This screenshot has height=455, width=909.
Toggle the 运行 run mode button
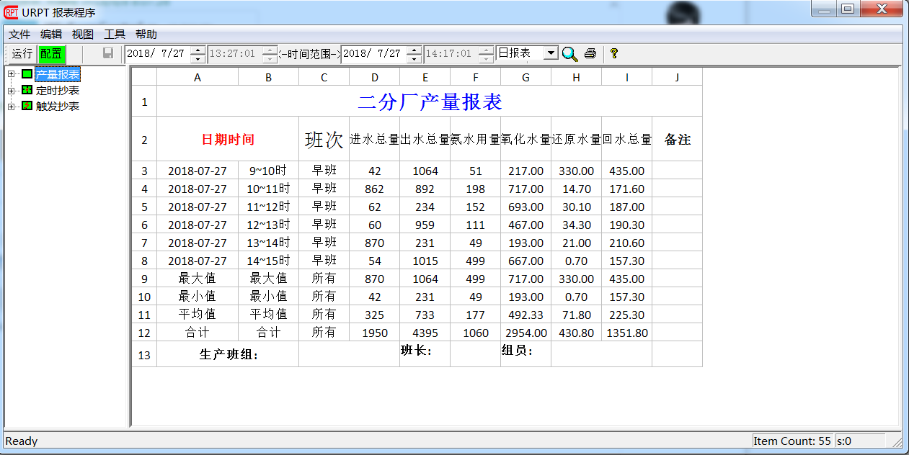pyautogui.click(x=22, y=53)
